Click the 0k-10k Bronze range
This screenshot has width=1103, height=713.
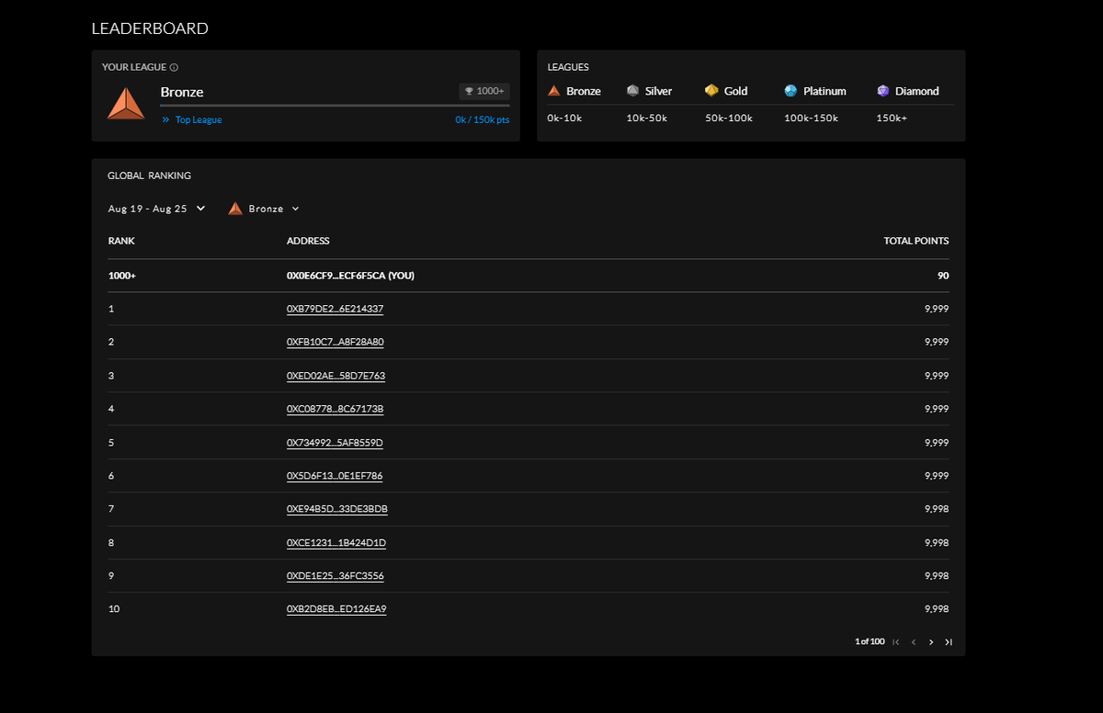pos(564,119)
